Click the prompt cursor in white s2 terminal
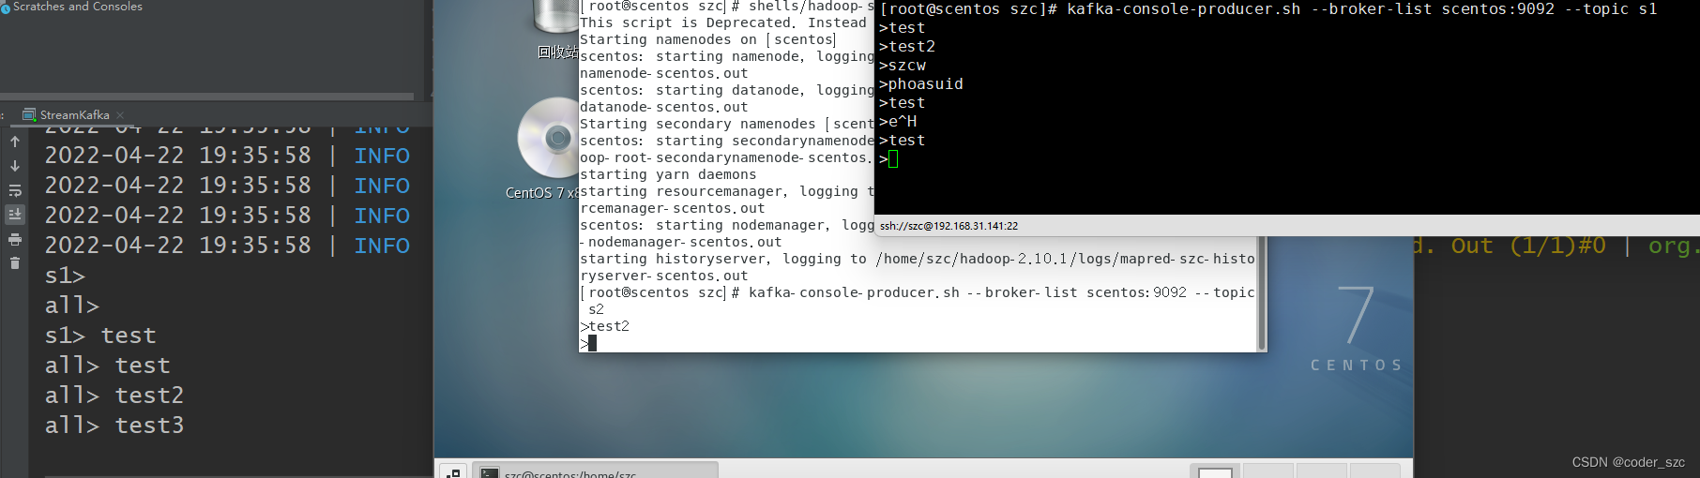Image resolution: width=1700 pixels, height=478 pixels. (x=592, y=343)
